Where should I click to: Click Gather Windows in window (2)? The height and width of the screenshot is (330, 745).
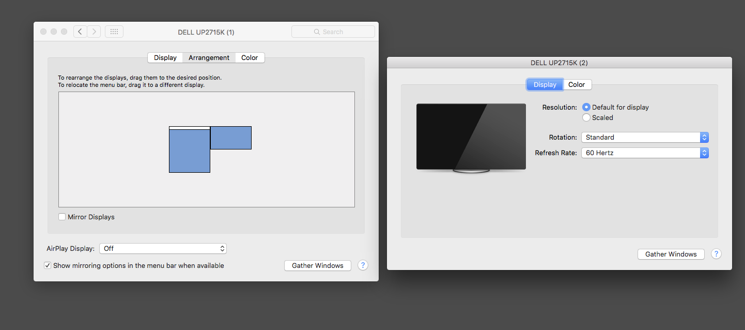[x=671, y=254]
